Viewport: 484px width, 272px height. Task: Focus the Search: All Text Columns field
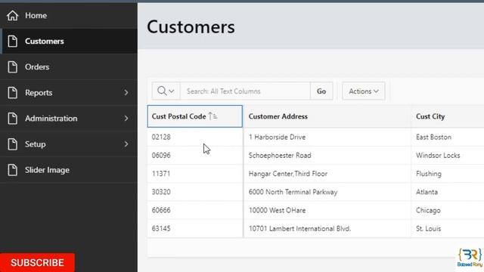coord(245,91)
